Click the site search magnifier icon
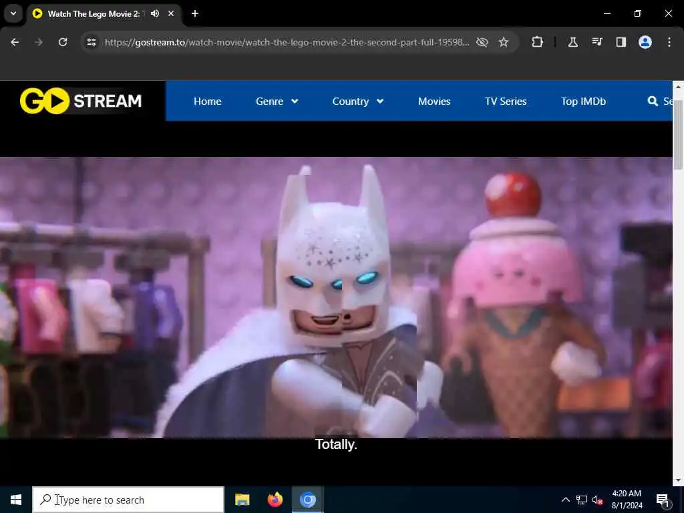The height and width of the screenshot is (513, 684). 653,102
